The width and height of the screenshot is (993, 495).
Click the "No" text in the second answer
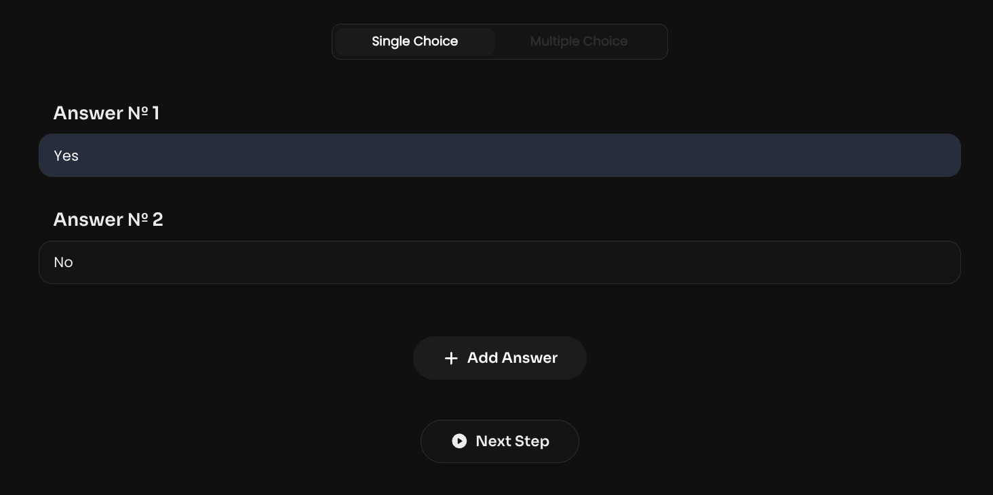tap(64, 262)
